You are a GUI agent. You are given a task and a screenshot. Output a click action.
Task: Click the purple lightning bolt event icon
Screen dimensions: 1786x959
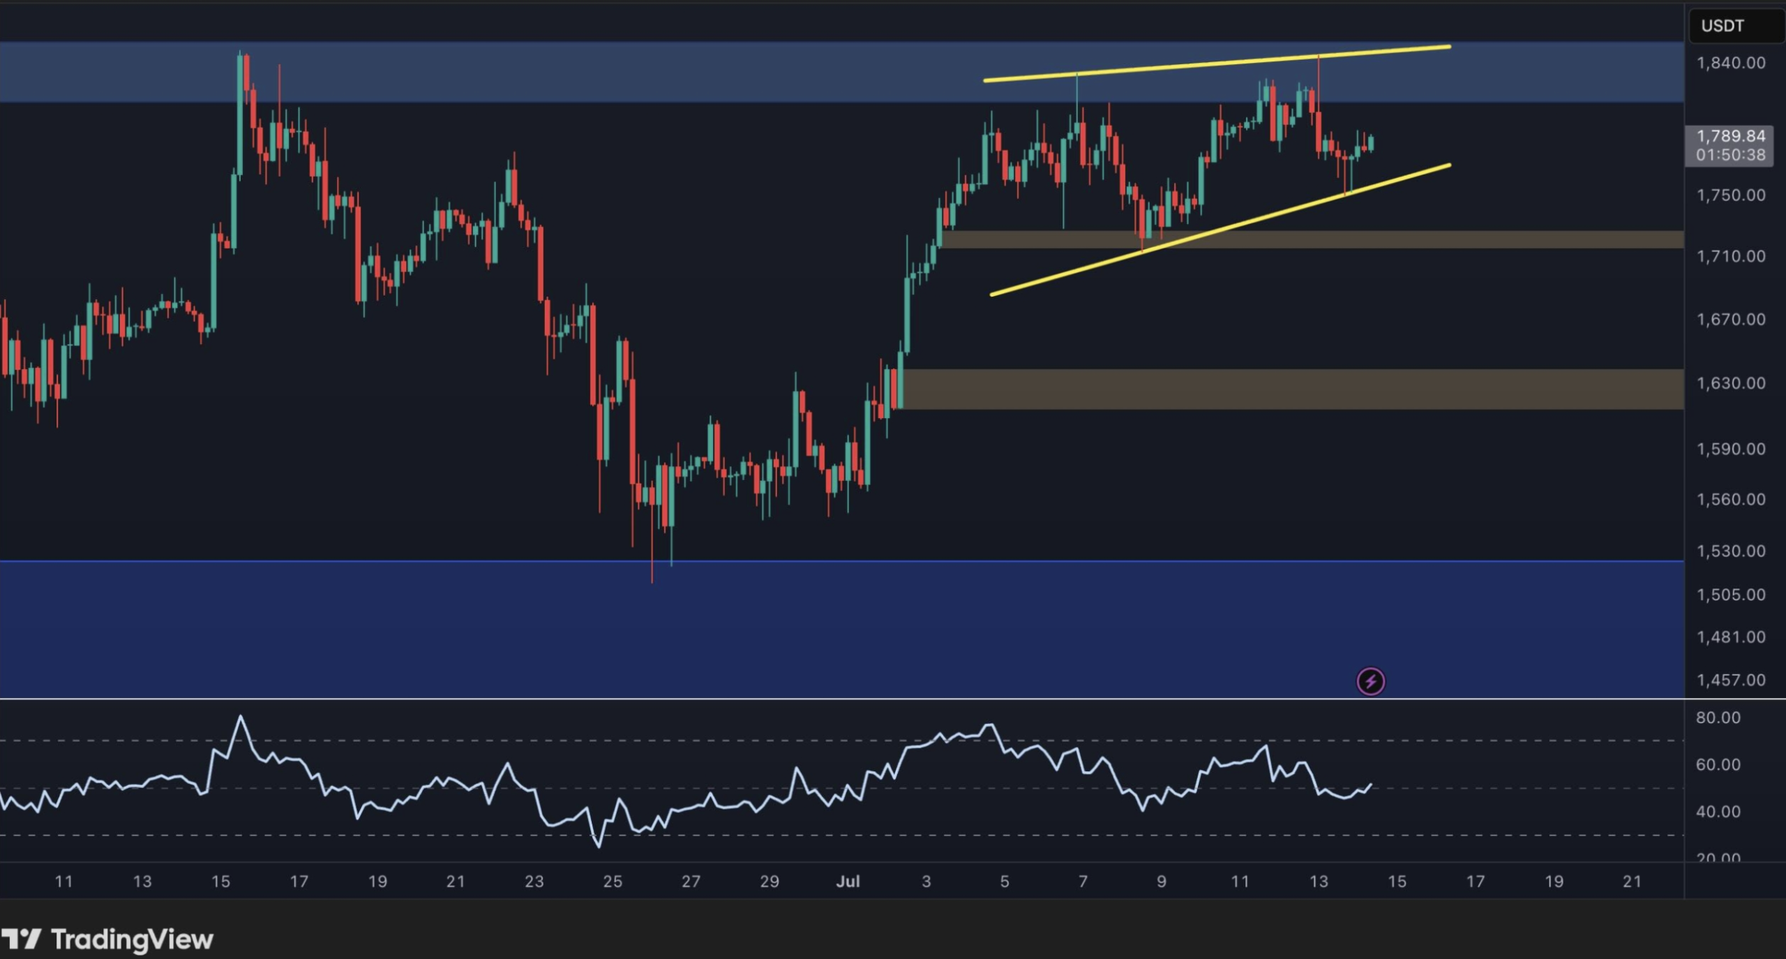(x=1370, y=681)
